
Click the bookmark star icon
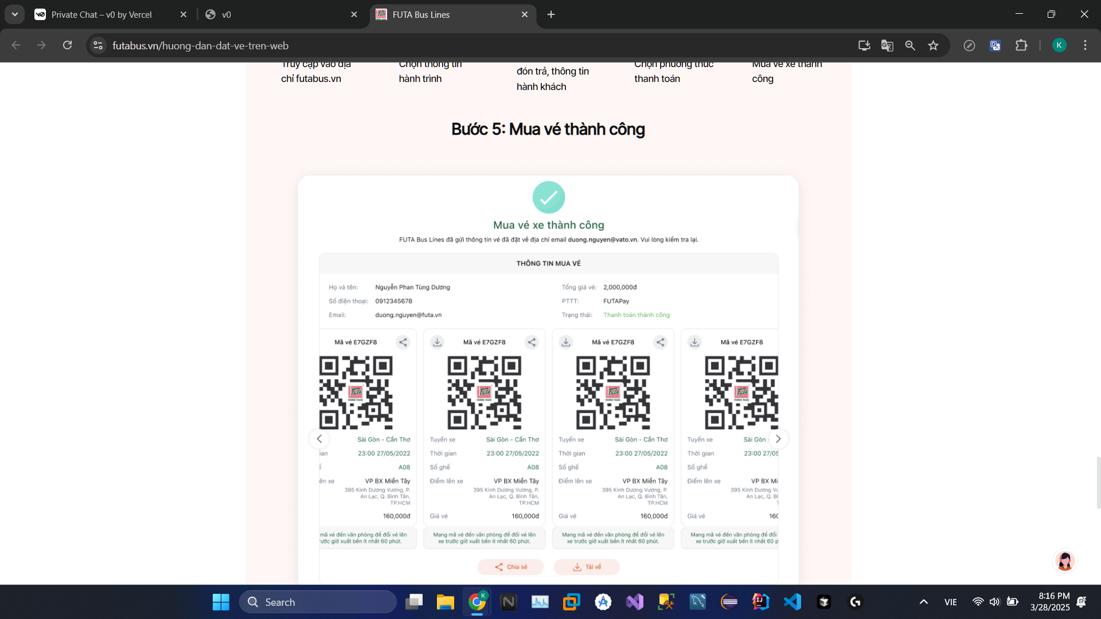point(933,45)
